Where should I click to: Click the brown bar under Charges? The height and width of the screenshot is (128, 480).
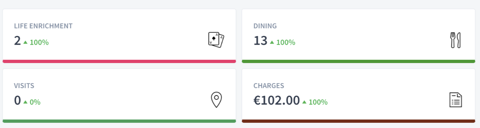coord(359,121)
